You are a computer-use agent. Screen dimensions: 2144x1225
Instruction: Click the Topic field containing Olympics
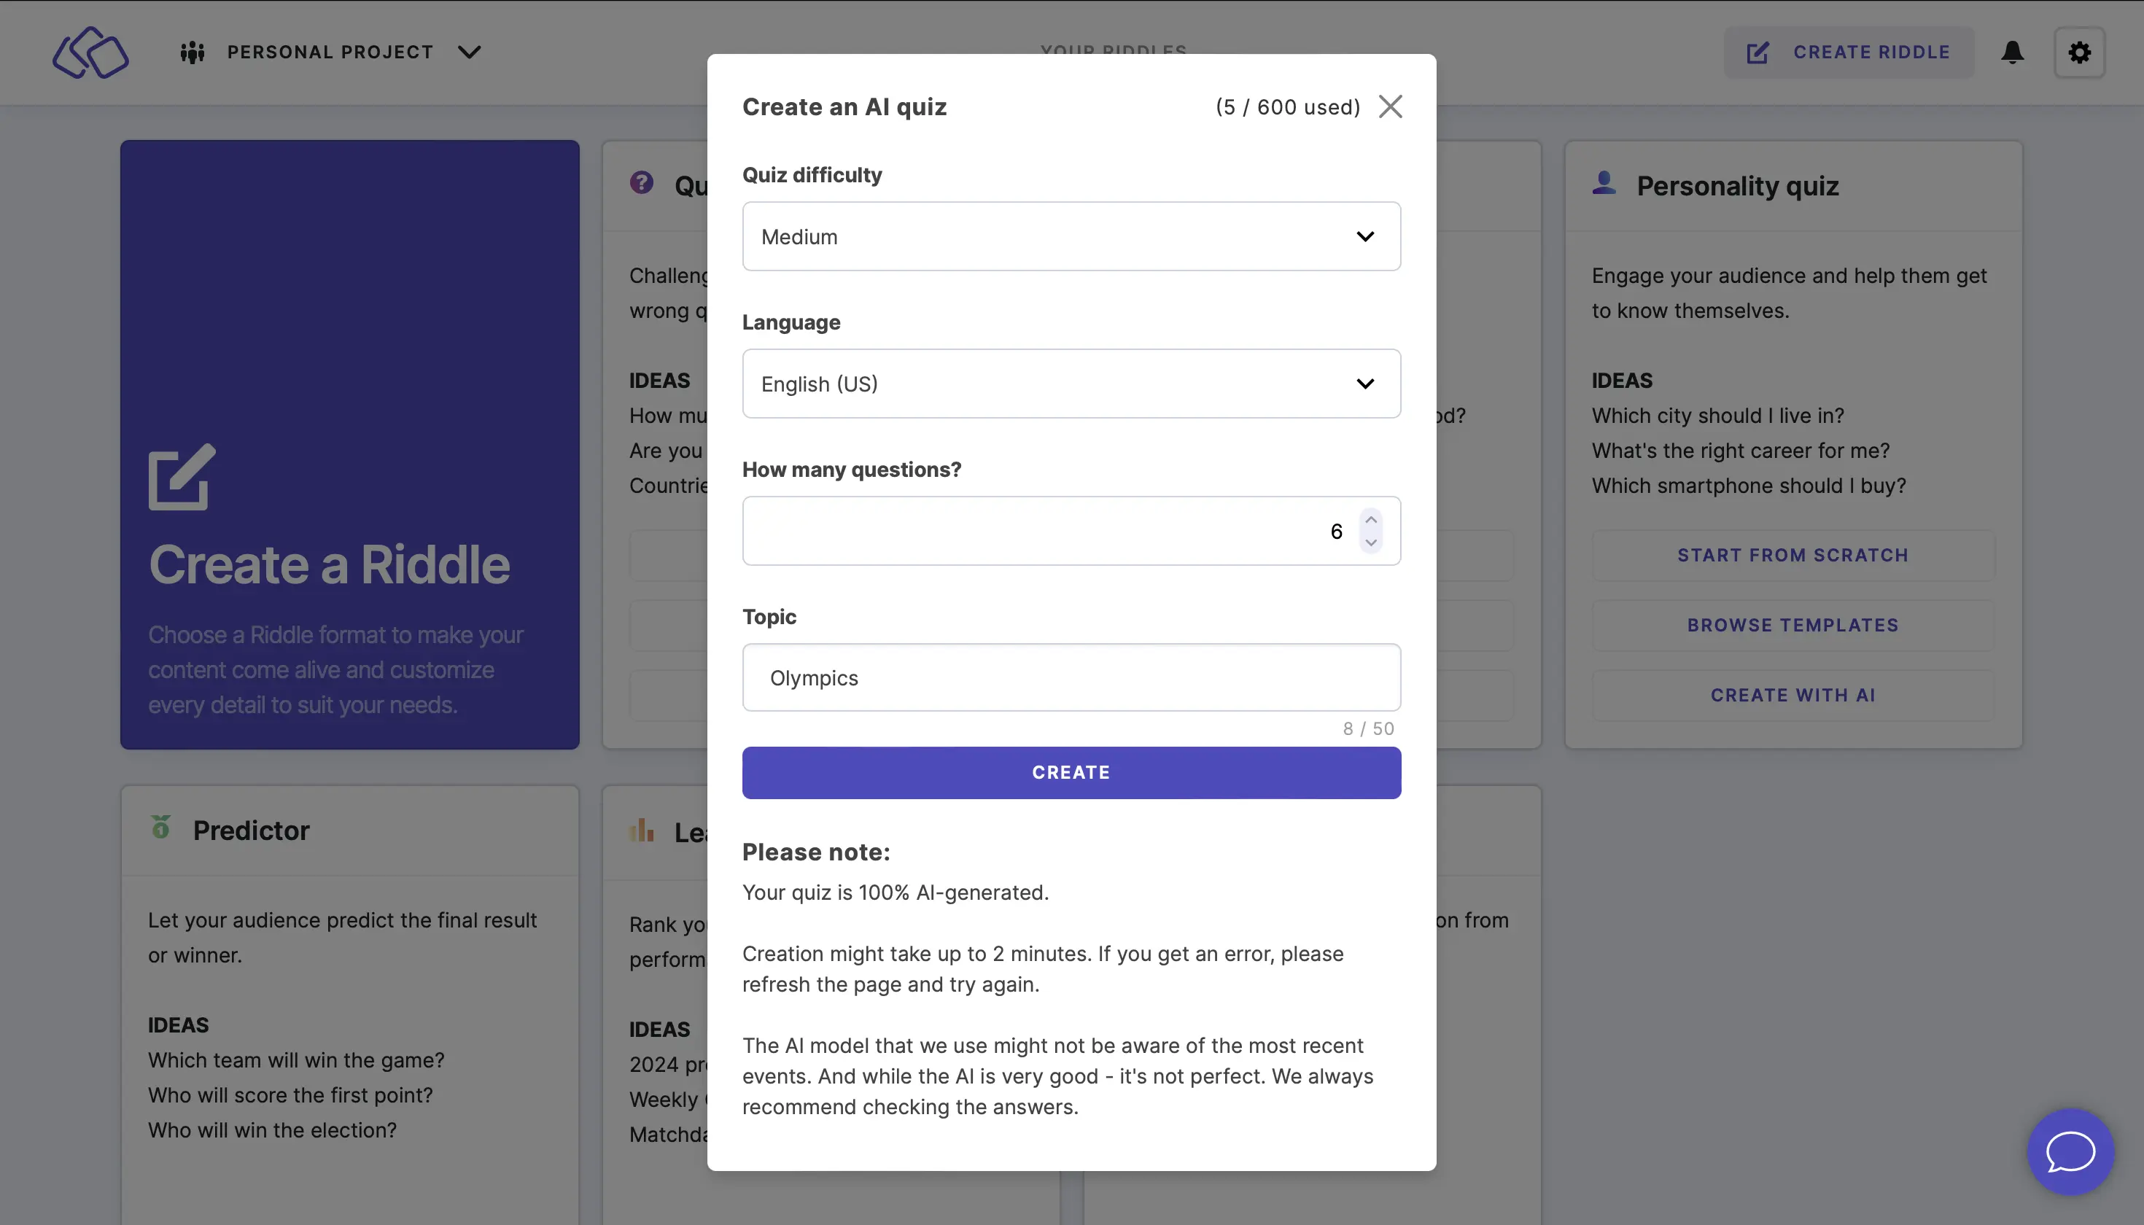(1071, 678)
